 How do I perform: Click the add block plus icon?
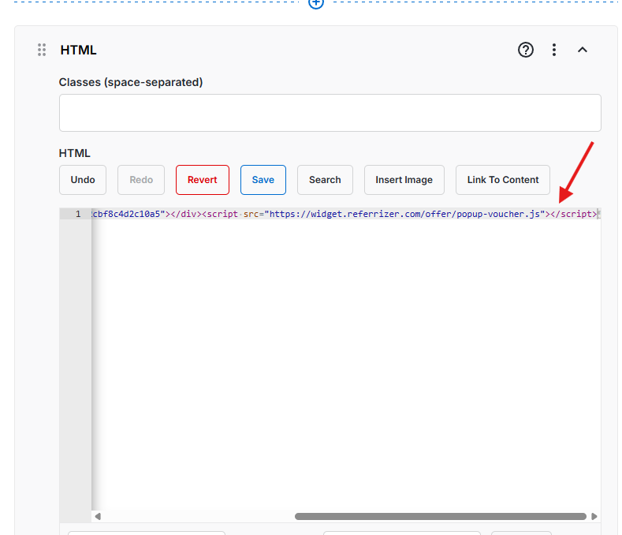[316, 3]
